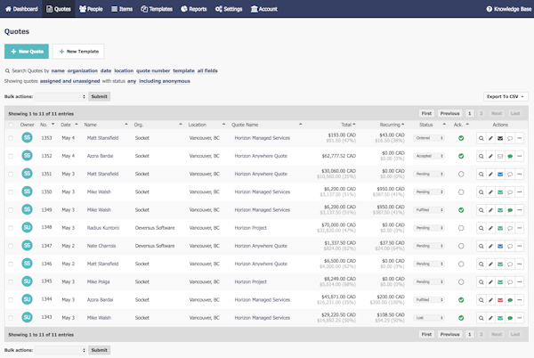This screenshot has height=358, width=534.
Task: Click the New Quote button
Action: coord(27,53)
